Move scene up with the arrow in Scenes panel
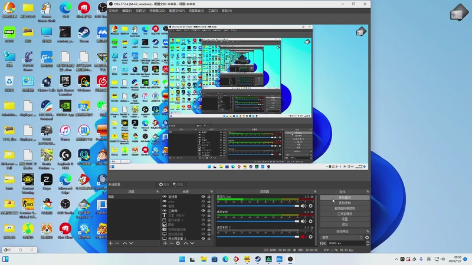472x265 pixels. (124, 243)
